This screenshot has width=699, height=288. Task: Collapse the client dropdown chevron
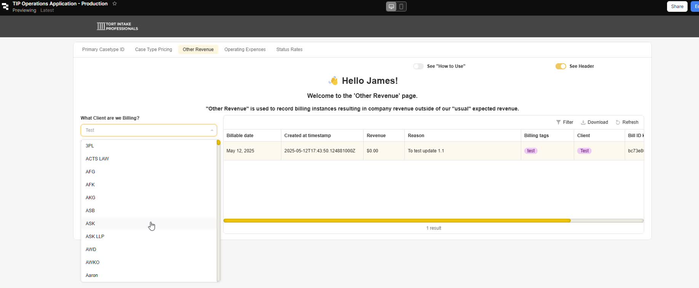pyautogui.click(x=212, y=130)
